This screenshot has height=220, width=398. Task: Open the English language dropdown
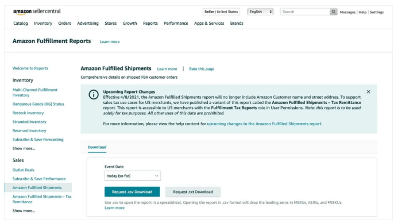[x=260, y=11]
